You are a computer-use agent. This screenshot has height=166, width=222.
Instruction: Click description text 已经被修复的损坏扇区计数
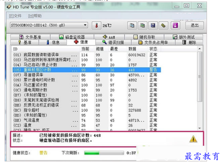(70, 135)
